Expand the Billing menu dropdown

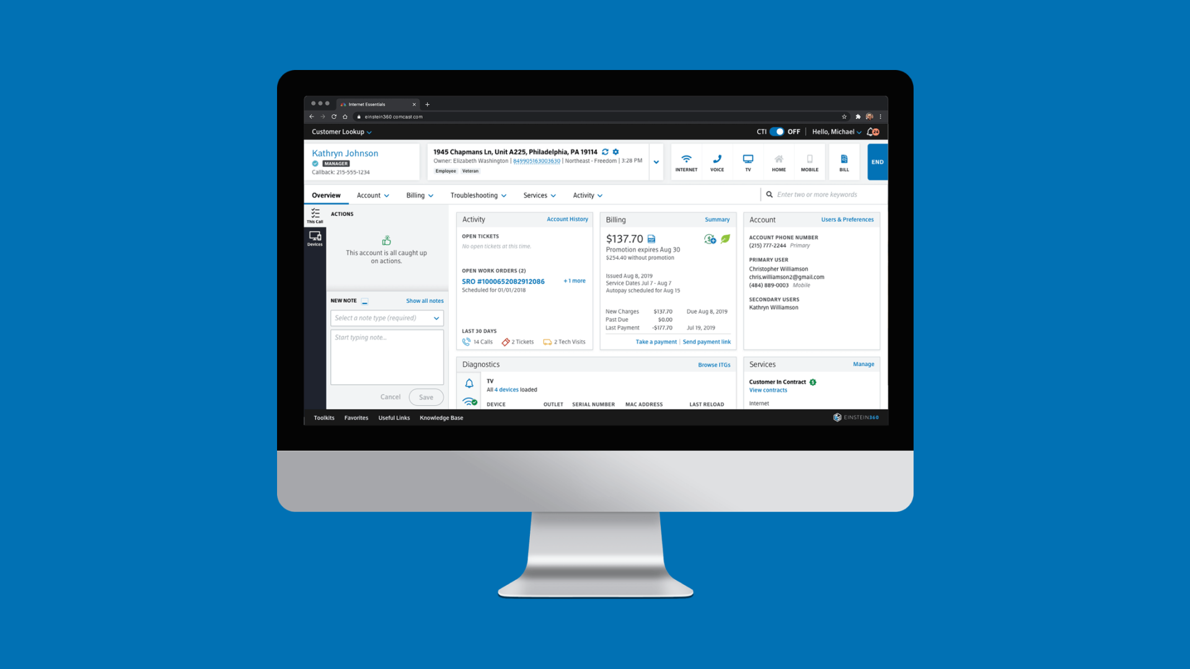tap(418, 195)
